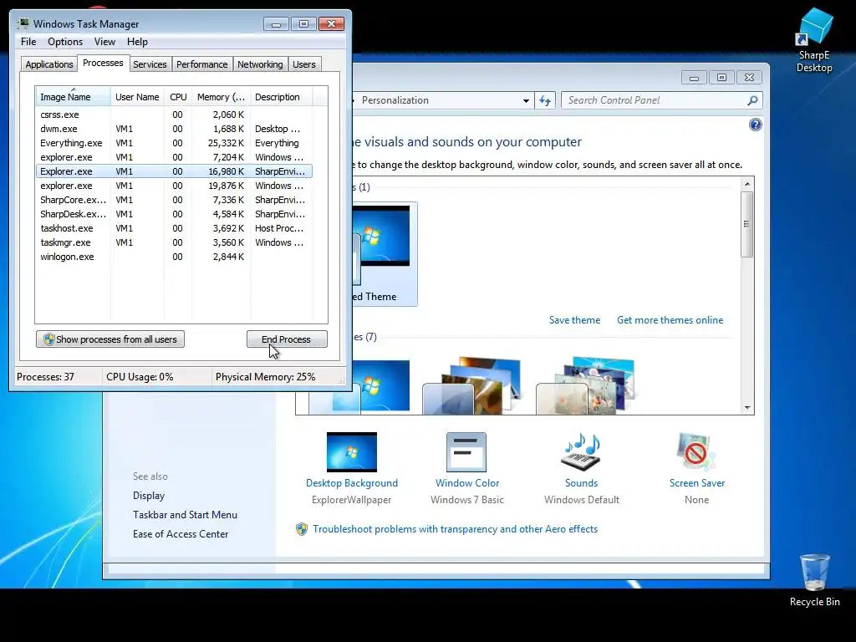Open the Sounds icon in Personalization

pos(581,452)
